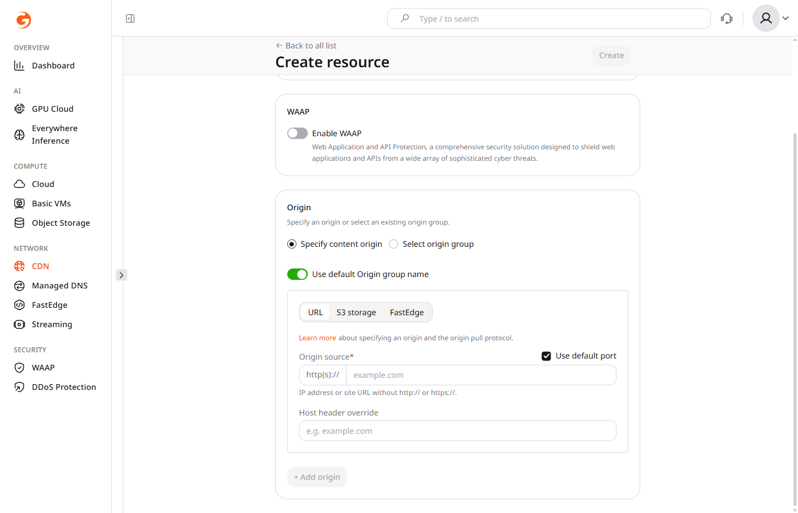
Task: Click the Gcore logo icon
Action: point(23,20)
